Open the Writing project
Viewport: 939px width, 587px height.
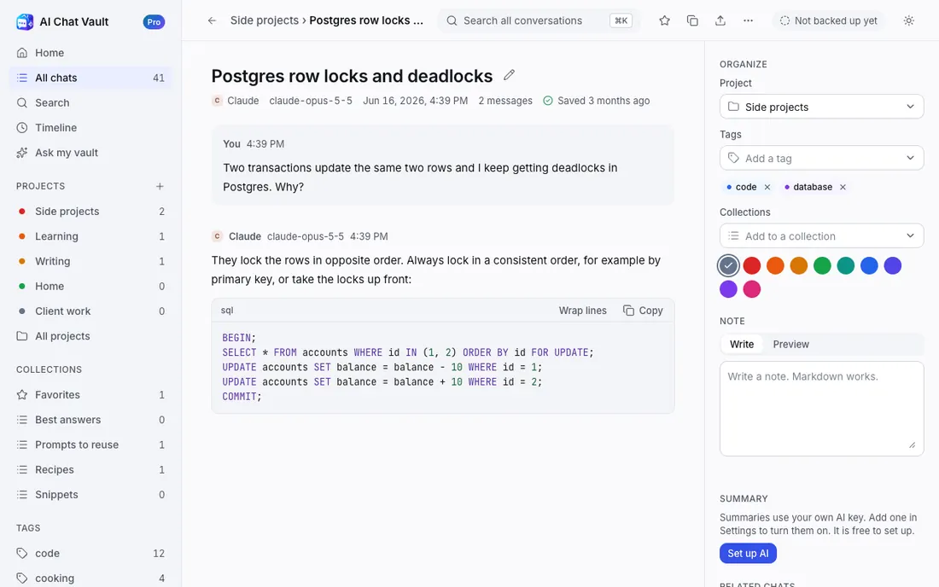tap(90, 261)
